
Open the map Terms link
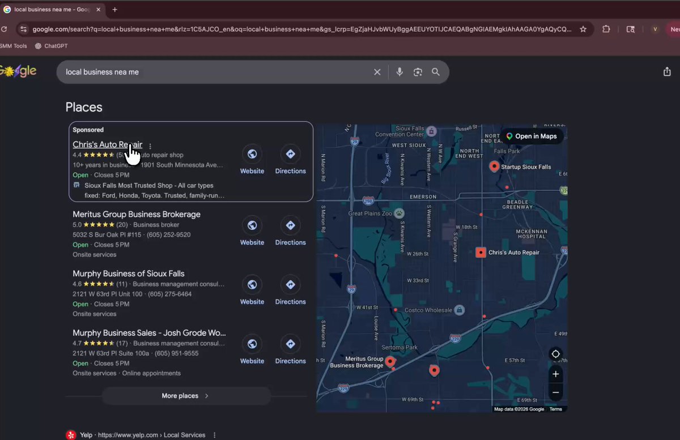(x=556, y=409)
